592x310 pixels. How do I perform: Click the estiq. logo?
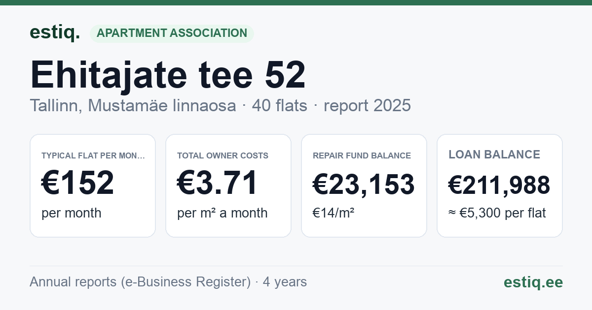55,32
